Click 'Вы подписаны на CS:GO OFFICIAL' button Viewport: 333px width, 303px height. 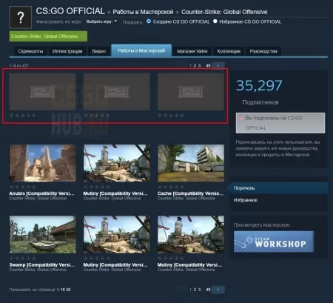(280, 123)
